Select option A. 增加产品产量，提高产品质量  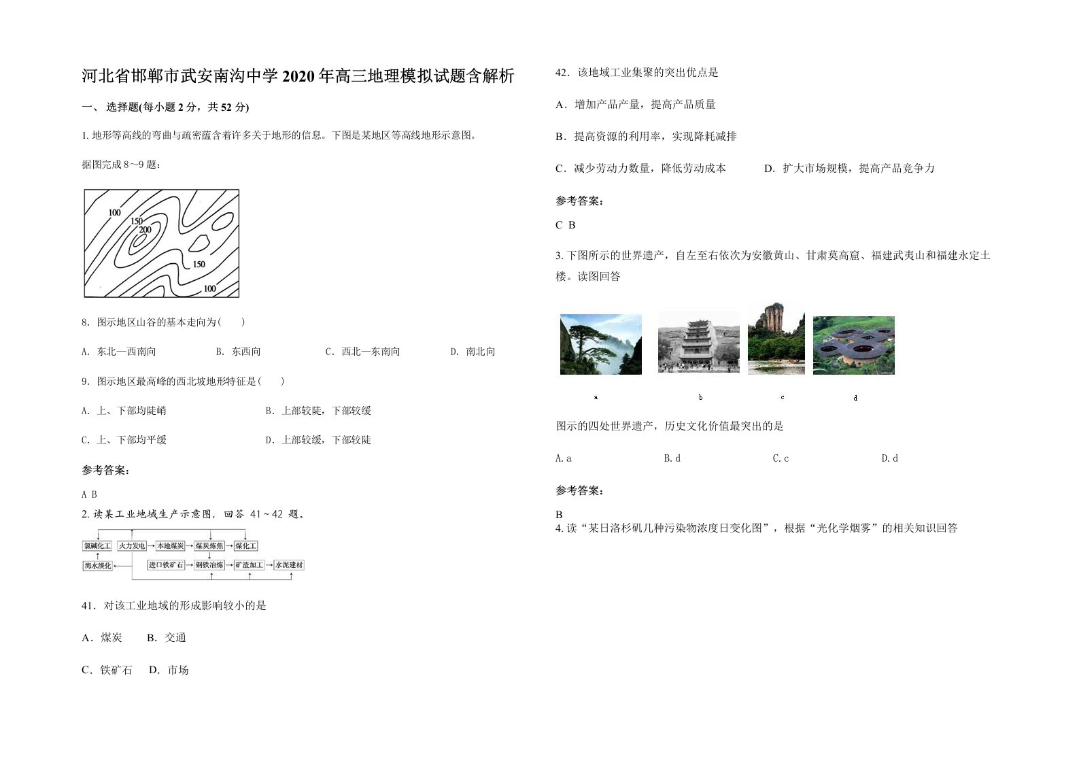tap(636, 105)
